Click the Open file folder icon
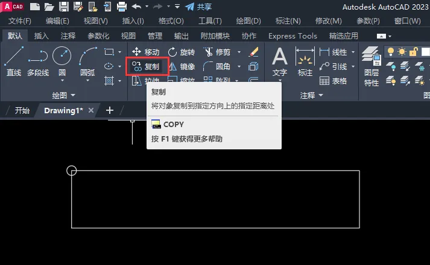 (x=49, y=7)
